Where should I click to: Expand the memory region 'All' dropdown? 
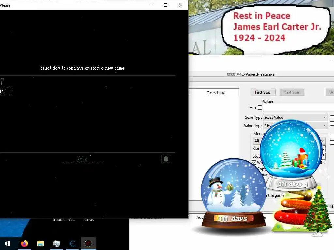[x=289, y=141]
